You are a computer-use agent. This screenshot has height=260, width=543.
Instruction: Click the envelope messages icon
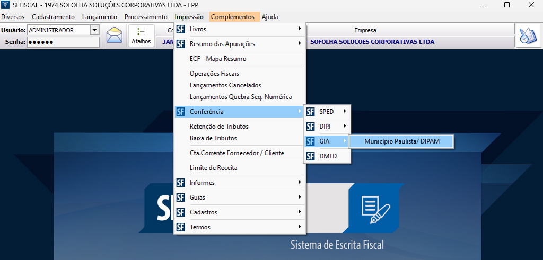click(x=114, y=37)
